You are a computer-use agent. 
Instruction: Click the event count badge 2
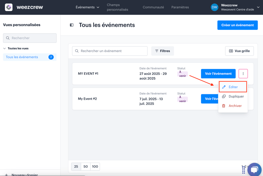(51, 57)
